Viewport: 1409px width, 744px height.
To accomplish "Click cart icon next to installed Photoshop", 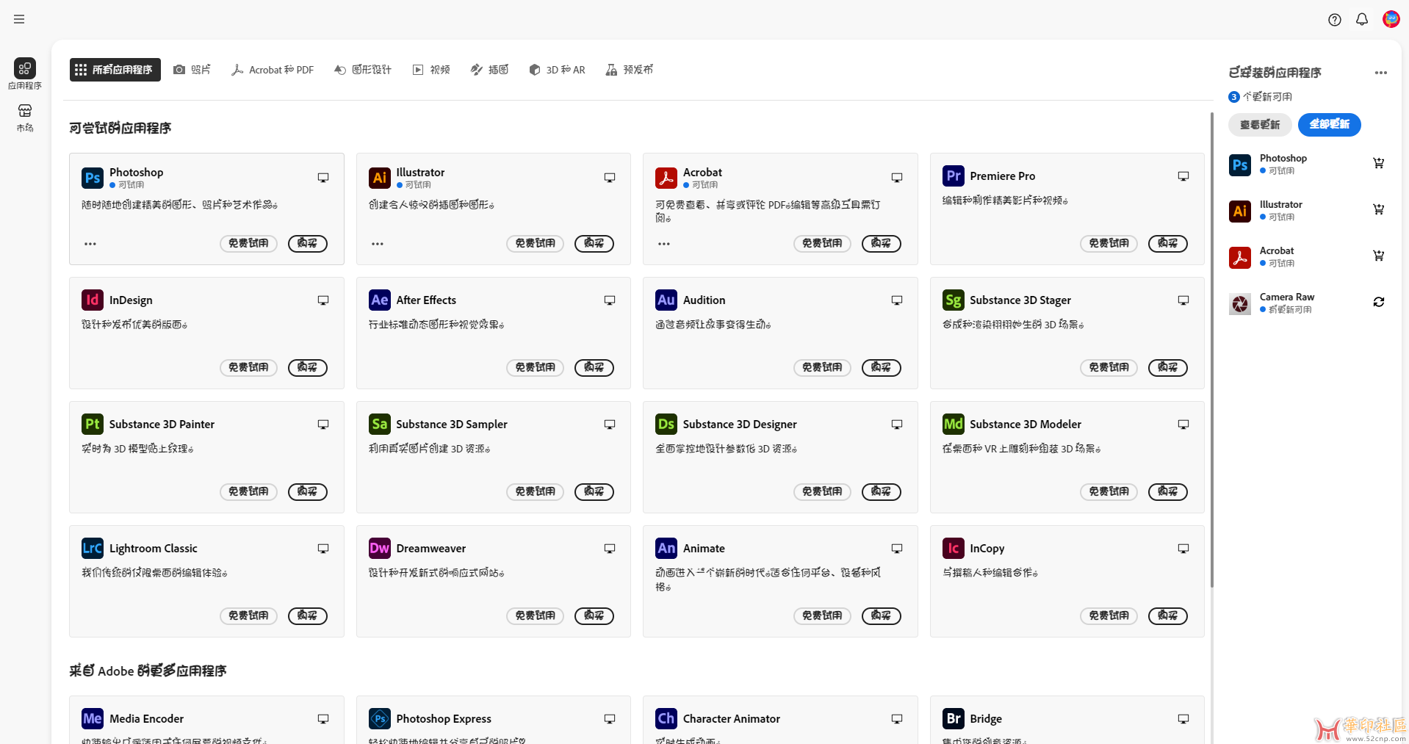I will [1379, 163].
